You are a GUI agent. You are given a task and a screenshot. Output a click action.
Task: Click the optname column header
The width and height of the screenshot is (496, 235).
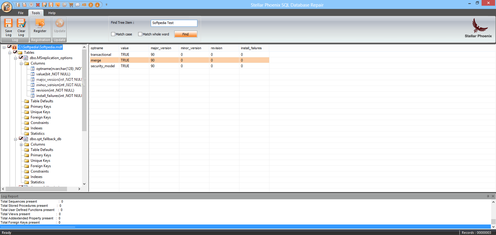coord(104,48)
